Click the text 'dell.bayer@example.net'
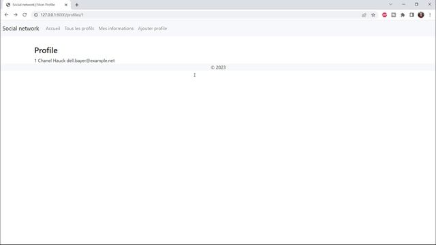Image resolution: width=436 pixels, height=245 pixels. tap(91, 61)
